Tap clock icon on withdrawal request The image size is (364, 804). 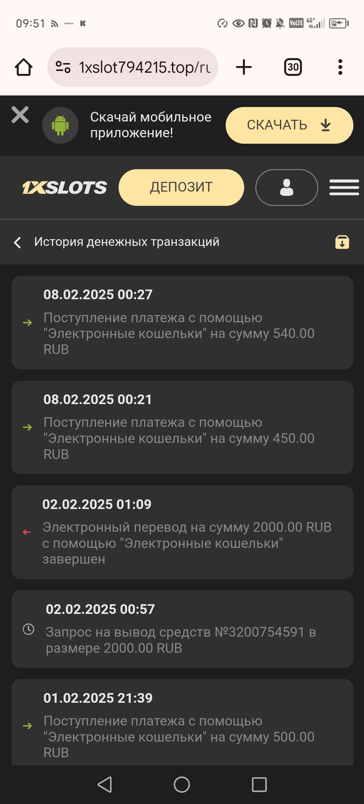click(x=29, y=629)
